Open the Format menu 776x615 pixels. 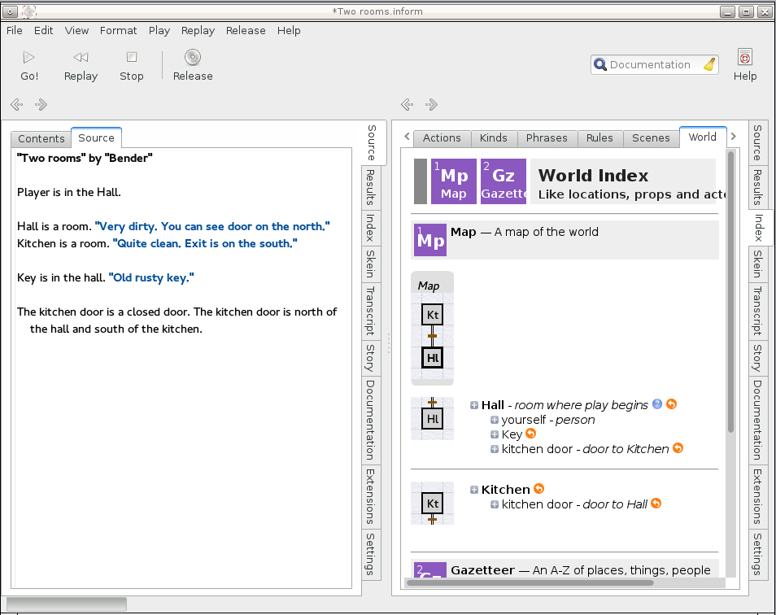tap(118, 30)
